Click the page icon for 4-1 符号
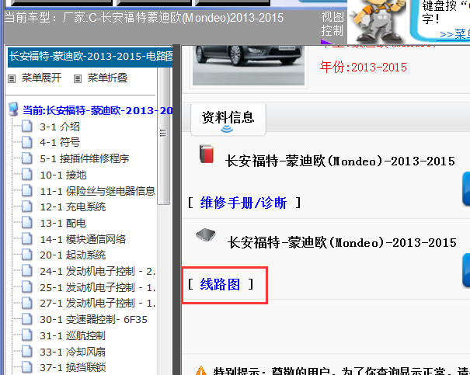 [x=27, y=142]
